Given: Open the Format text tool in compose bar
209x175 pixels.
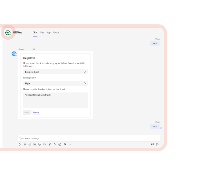Looking at the screenshot, I should pos(20,144).
